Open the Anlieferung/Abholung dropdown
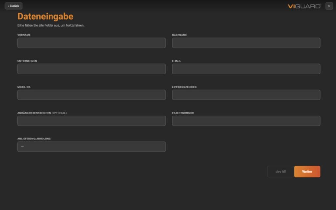This screenshot has height=210, width=336. 92,147
